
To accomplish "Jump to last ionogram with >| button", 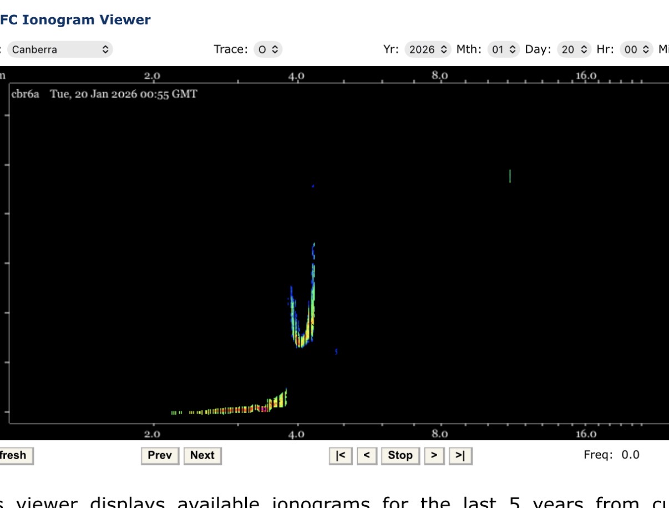I will 460,455.
